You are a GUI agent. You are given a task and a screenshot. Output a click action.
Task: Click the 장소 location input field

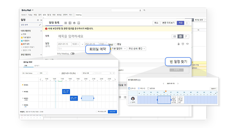pyautogui.click(x=71, y=49)
